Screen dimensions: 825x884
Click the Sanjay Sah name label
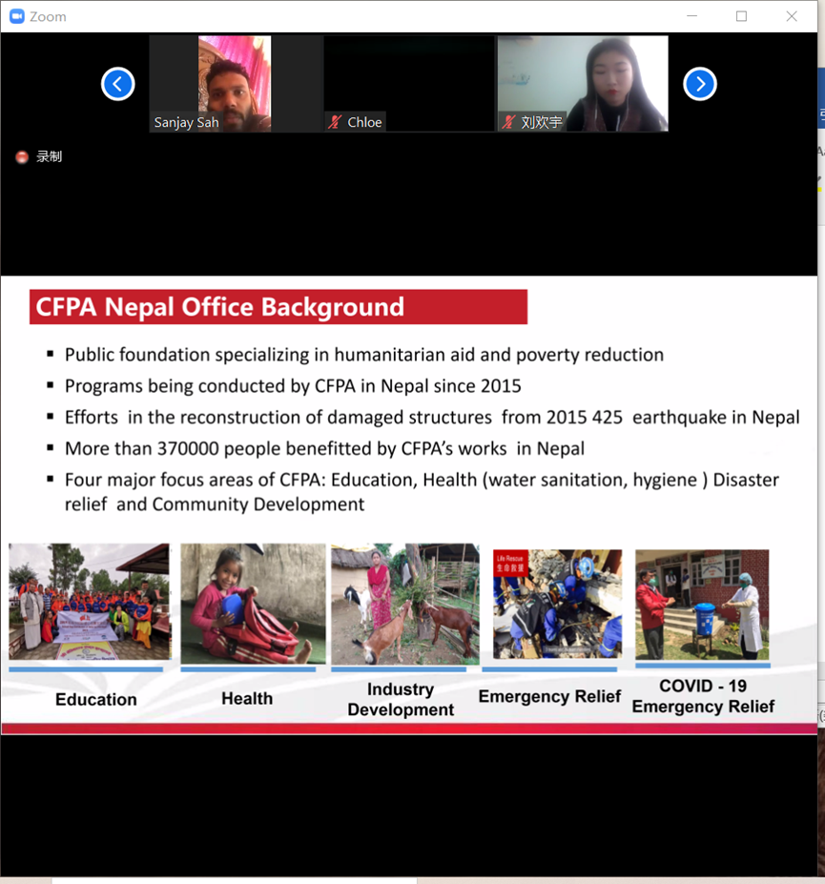pos(186,123)
